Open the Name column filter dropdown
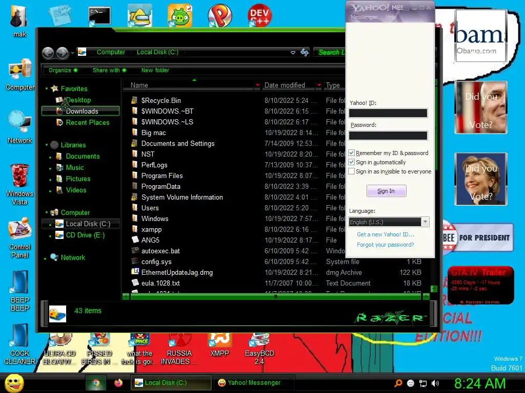The image size is (525, 393). pyautogui.click(x=257, y=85)
